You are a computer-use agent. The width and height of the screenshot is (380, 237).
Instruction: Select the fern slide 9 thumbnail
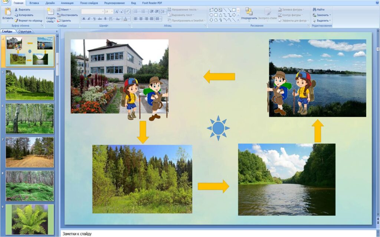point(30,219)
